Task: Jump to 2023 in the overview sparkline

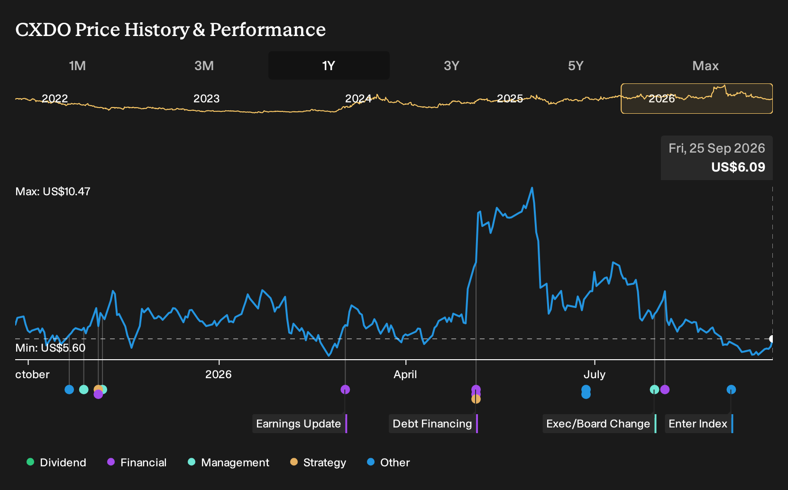Action: click(x=207, y=99)
